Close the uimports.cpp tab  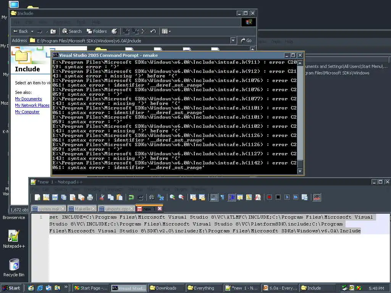click(x=131, y=209)
